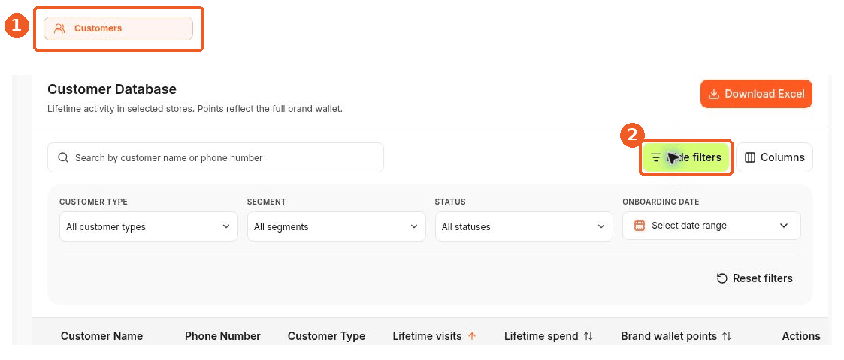Image resolution: width=844 pixels, height=360 pixels.
Task: Sort by Lifetime visits column header
Action: [x=427, y=336]
